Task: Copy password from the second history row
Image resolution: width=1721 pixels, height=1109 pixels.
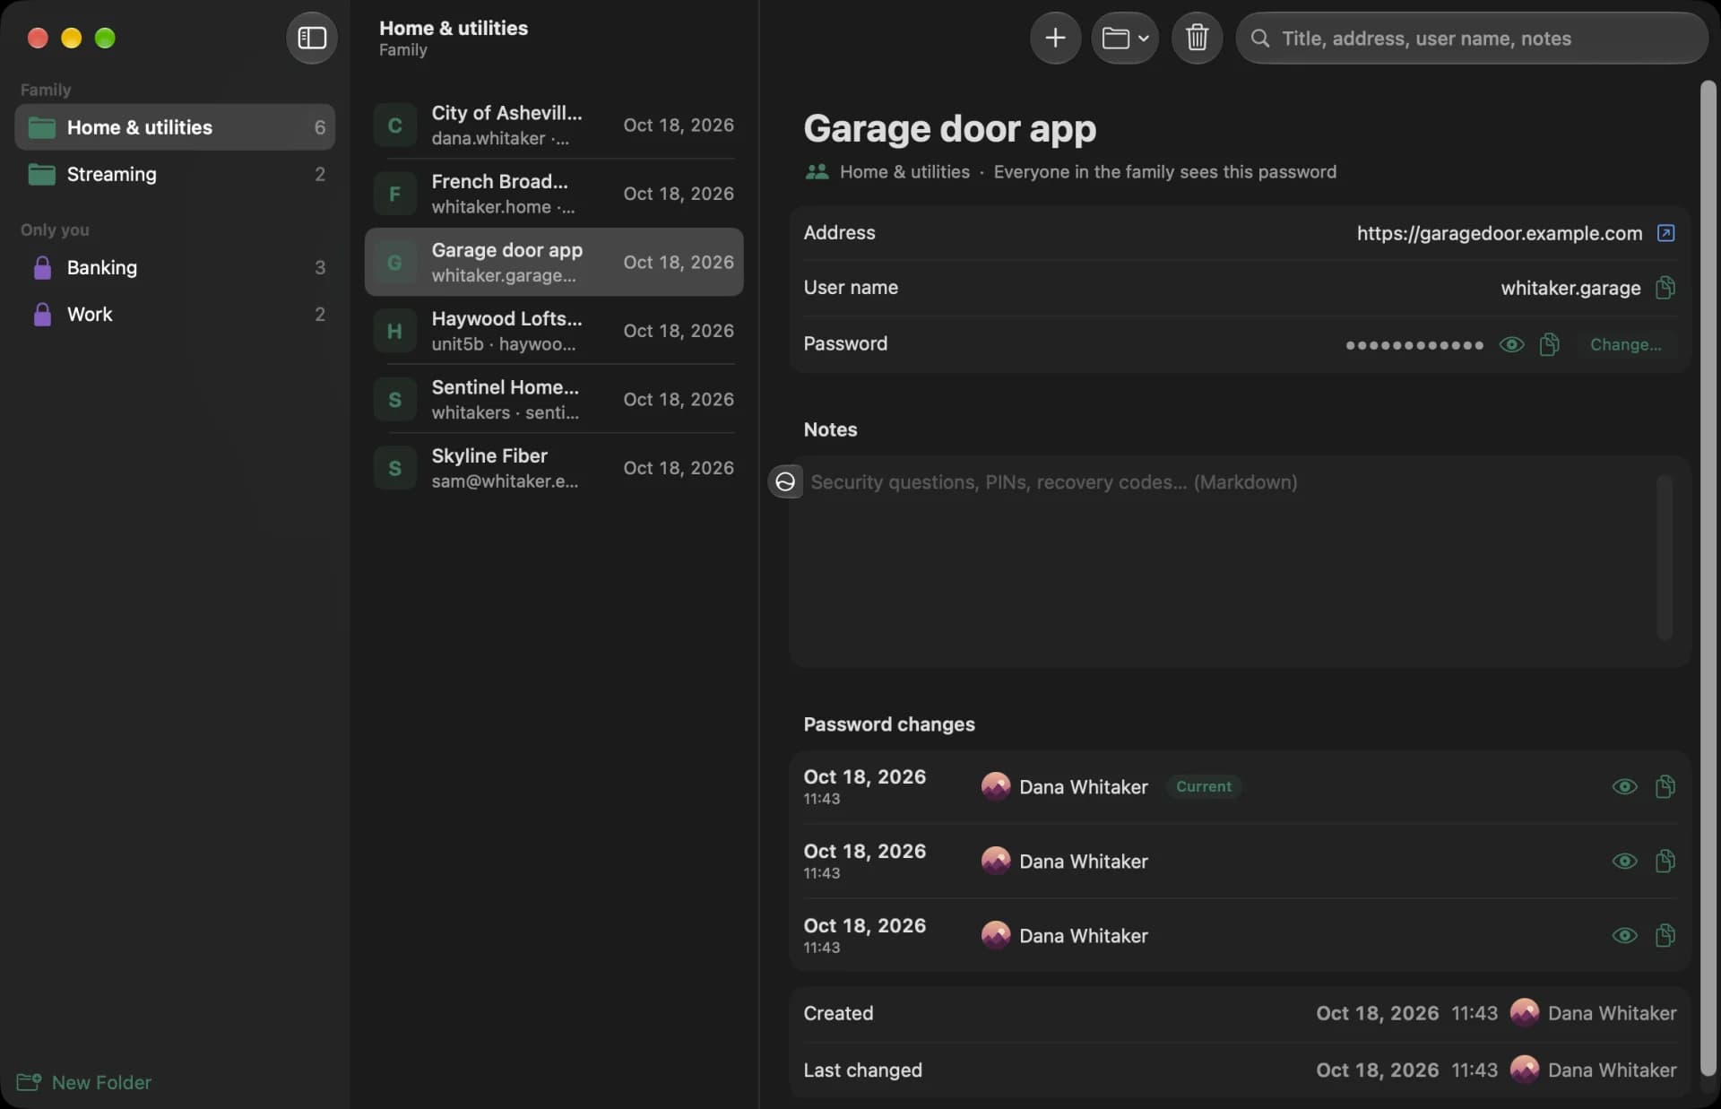Action: coord(1665,861)
